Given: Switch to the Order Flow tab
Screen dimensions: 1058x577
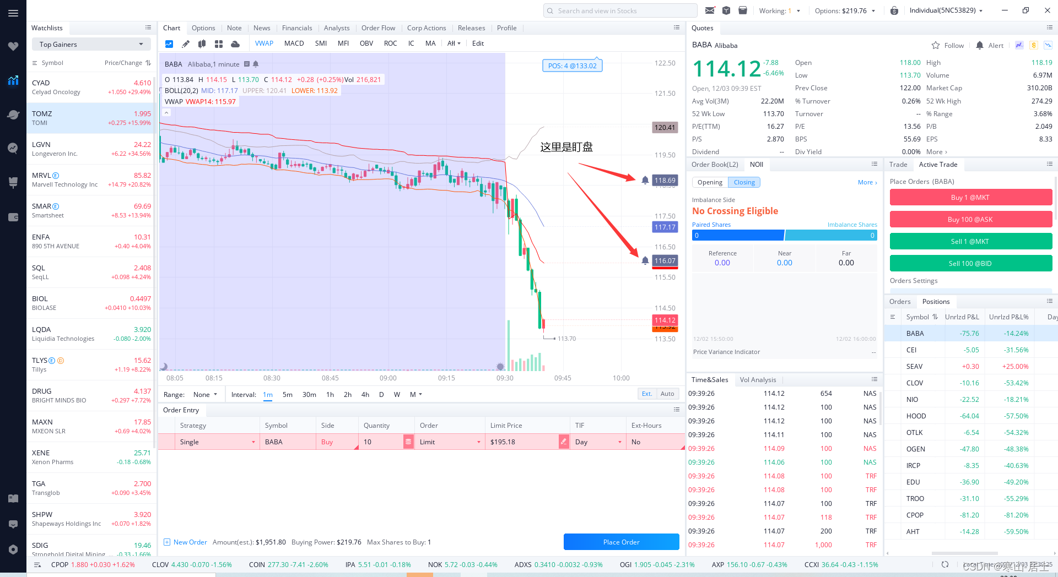Looking at the screenshot, I should point(378,28).
